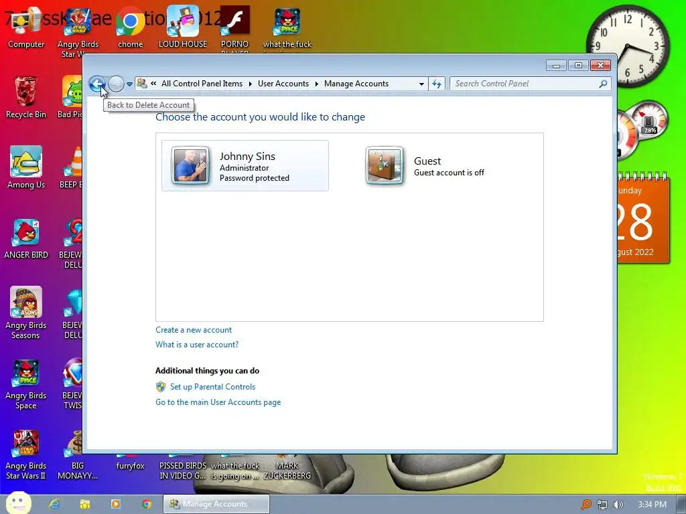Select Manage Accounts breadcrumb

356,84
